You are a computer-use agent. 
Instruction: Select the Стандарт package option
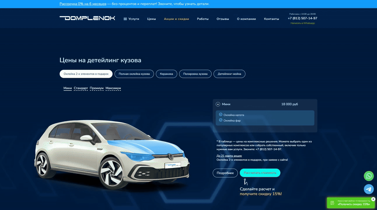pos(81,88)
